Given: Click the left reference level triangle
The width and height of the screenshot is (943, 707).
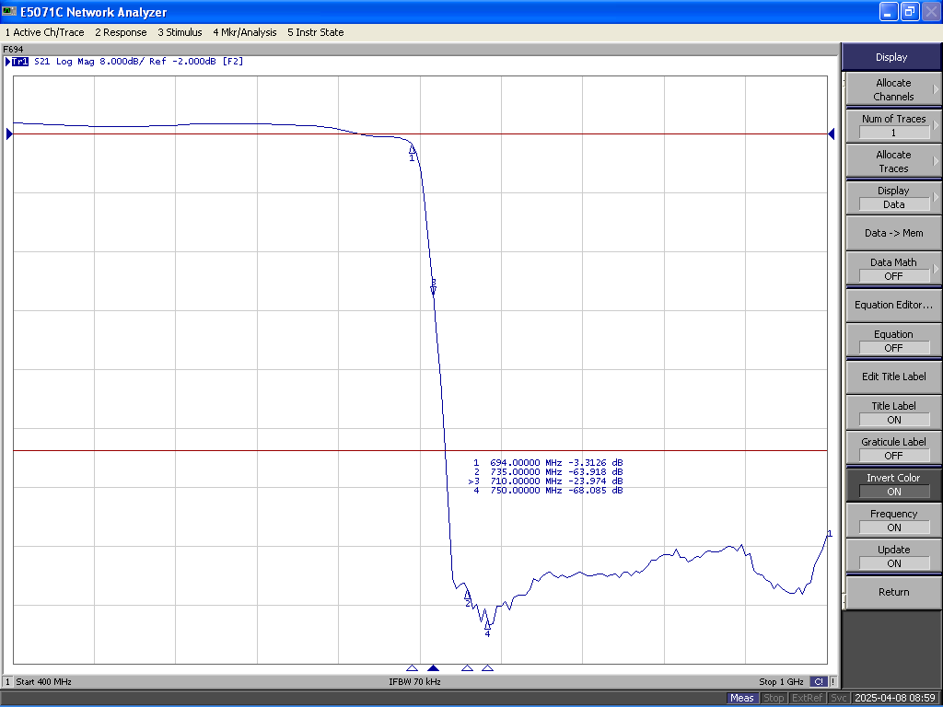Looking at the screenshot, I should [x=9, y=134].
